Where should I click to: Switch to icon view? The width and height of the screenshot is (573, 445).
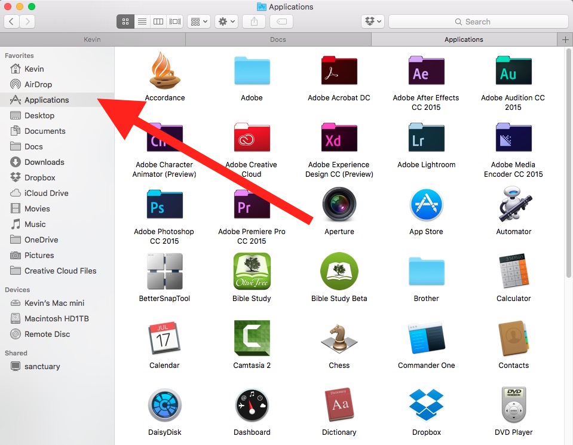[125, 22]
